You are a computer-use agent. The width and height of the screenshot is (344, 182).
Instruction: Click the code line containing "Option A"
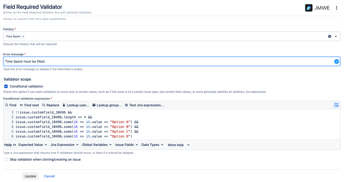pos(77,122)
